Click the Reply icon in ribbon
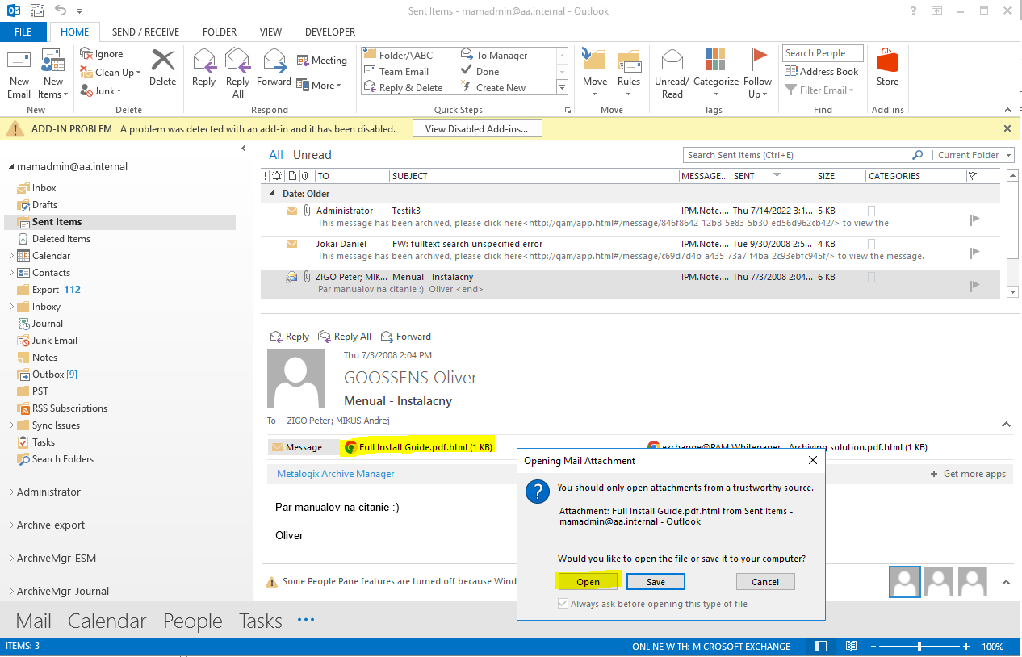This screenshot has height=657, width=1022. [204, 61]
